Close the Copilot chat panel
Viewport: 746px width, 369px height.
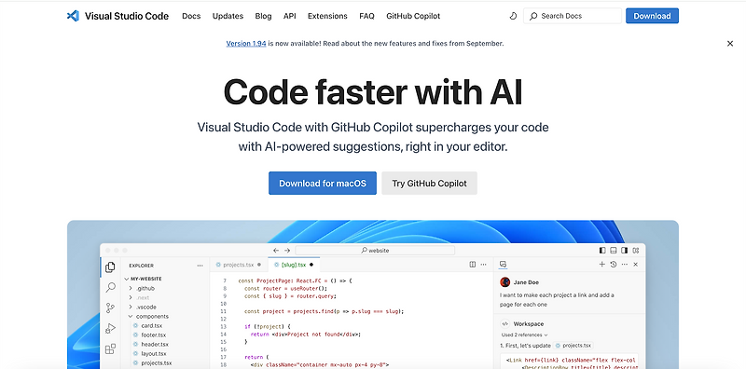tap(636, 265)
